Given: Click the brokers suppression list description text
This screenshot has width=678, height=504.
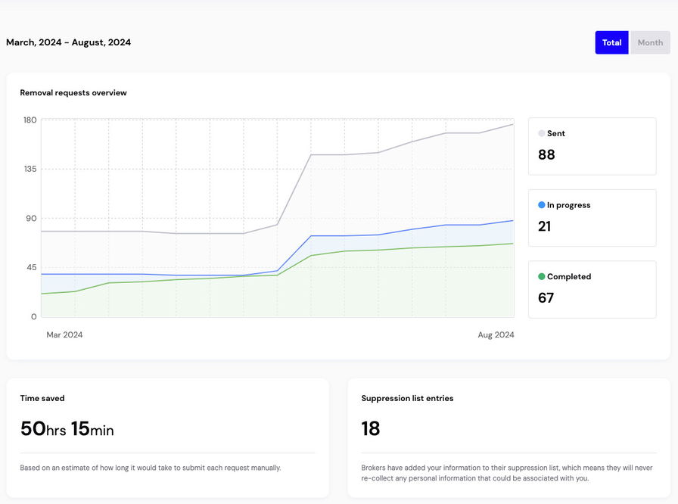Looking at the screenshot, I should pos(507,473).
